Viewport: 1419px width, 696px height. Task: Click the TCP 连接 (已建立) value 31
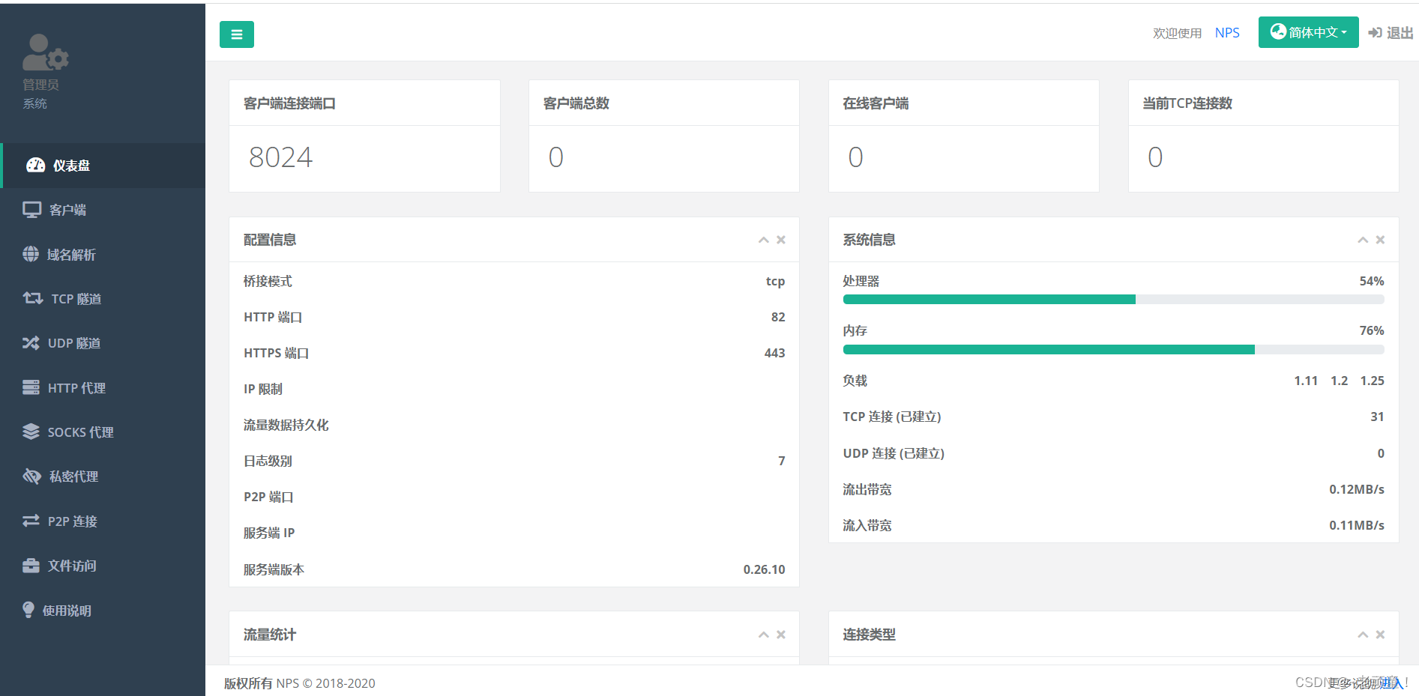click(x=1377, y=417)
